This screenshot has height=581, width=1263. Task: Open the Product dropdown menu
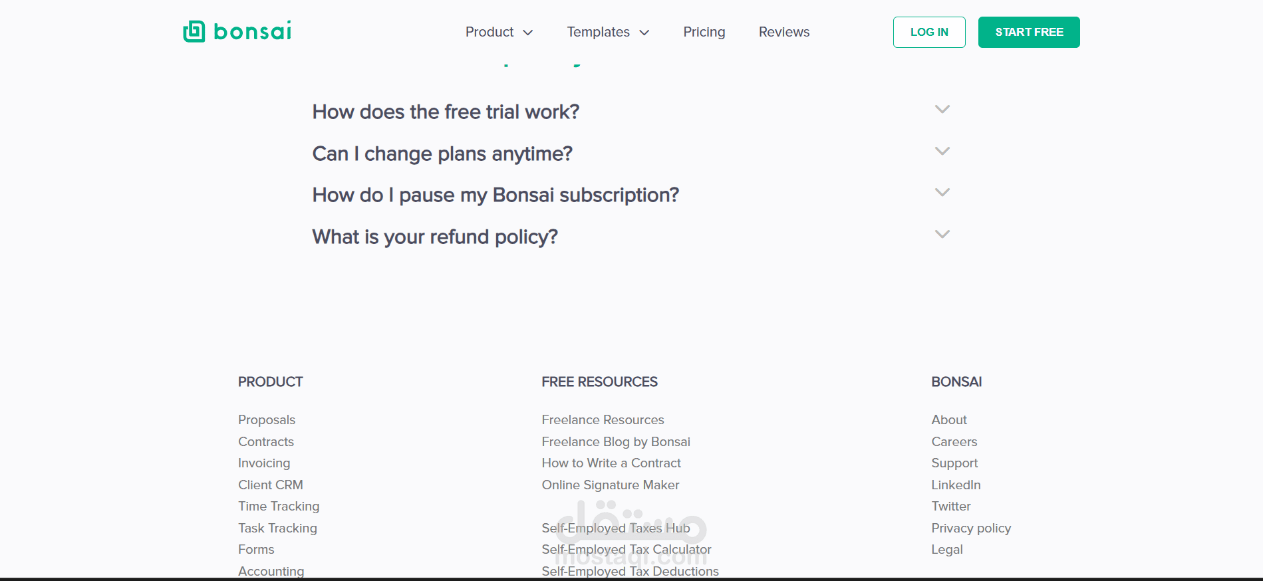click(x=499, y=32)
